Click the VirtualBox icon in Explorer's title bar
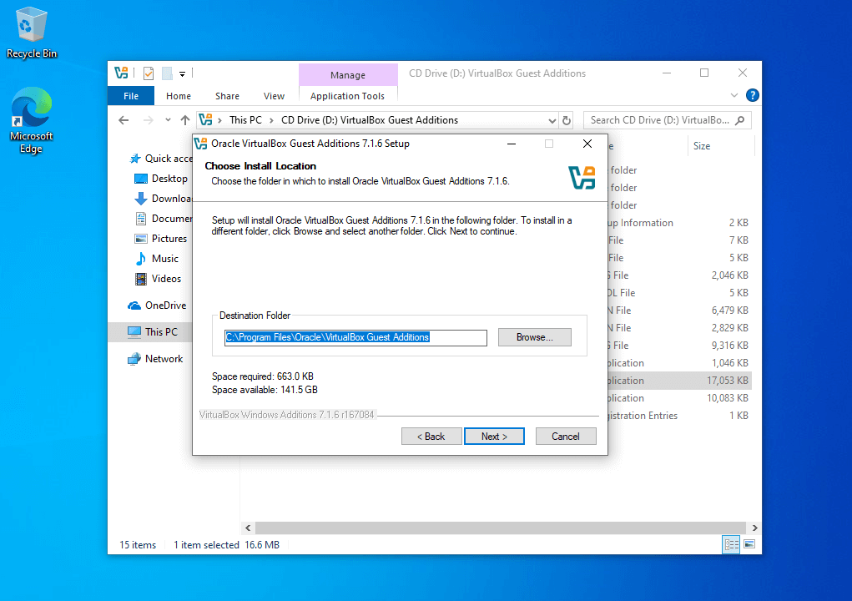Image resolution: width=852 pixels, height=601 pixels. click(121, 73)
